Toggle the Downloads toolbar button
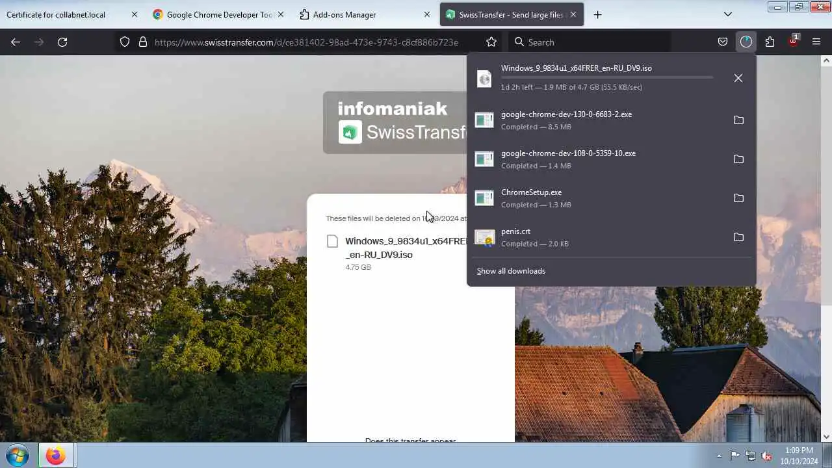The width and height of the screenshot is (832, 468). pyautogui.click(x=746, y=42)
